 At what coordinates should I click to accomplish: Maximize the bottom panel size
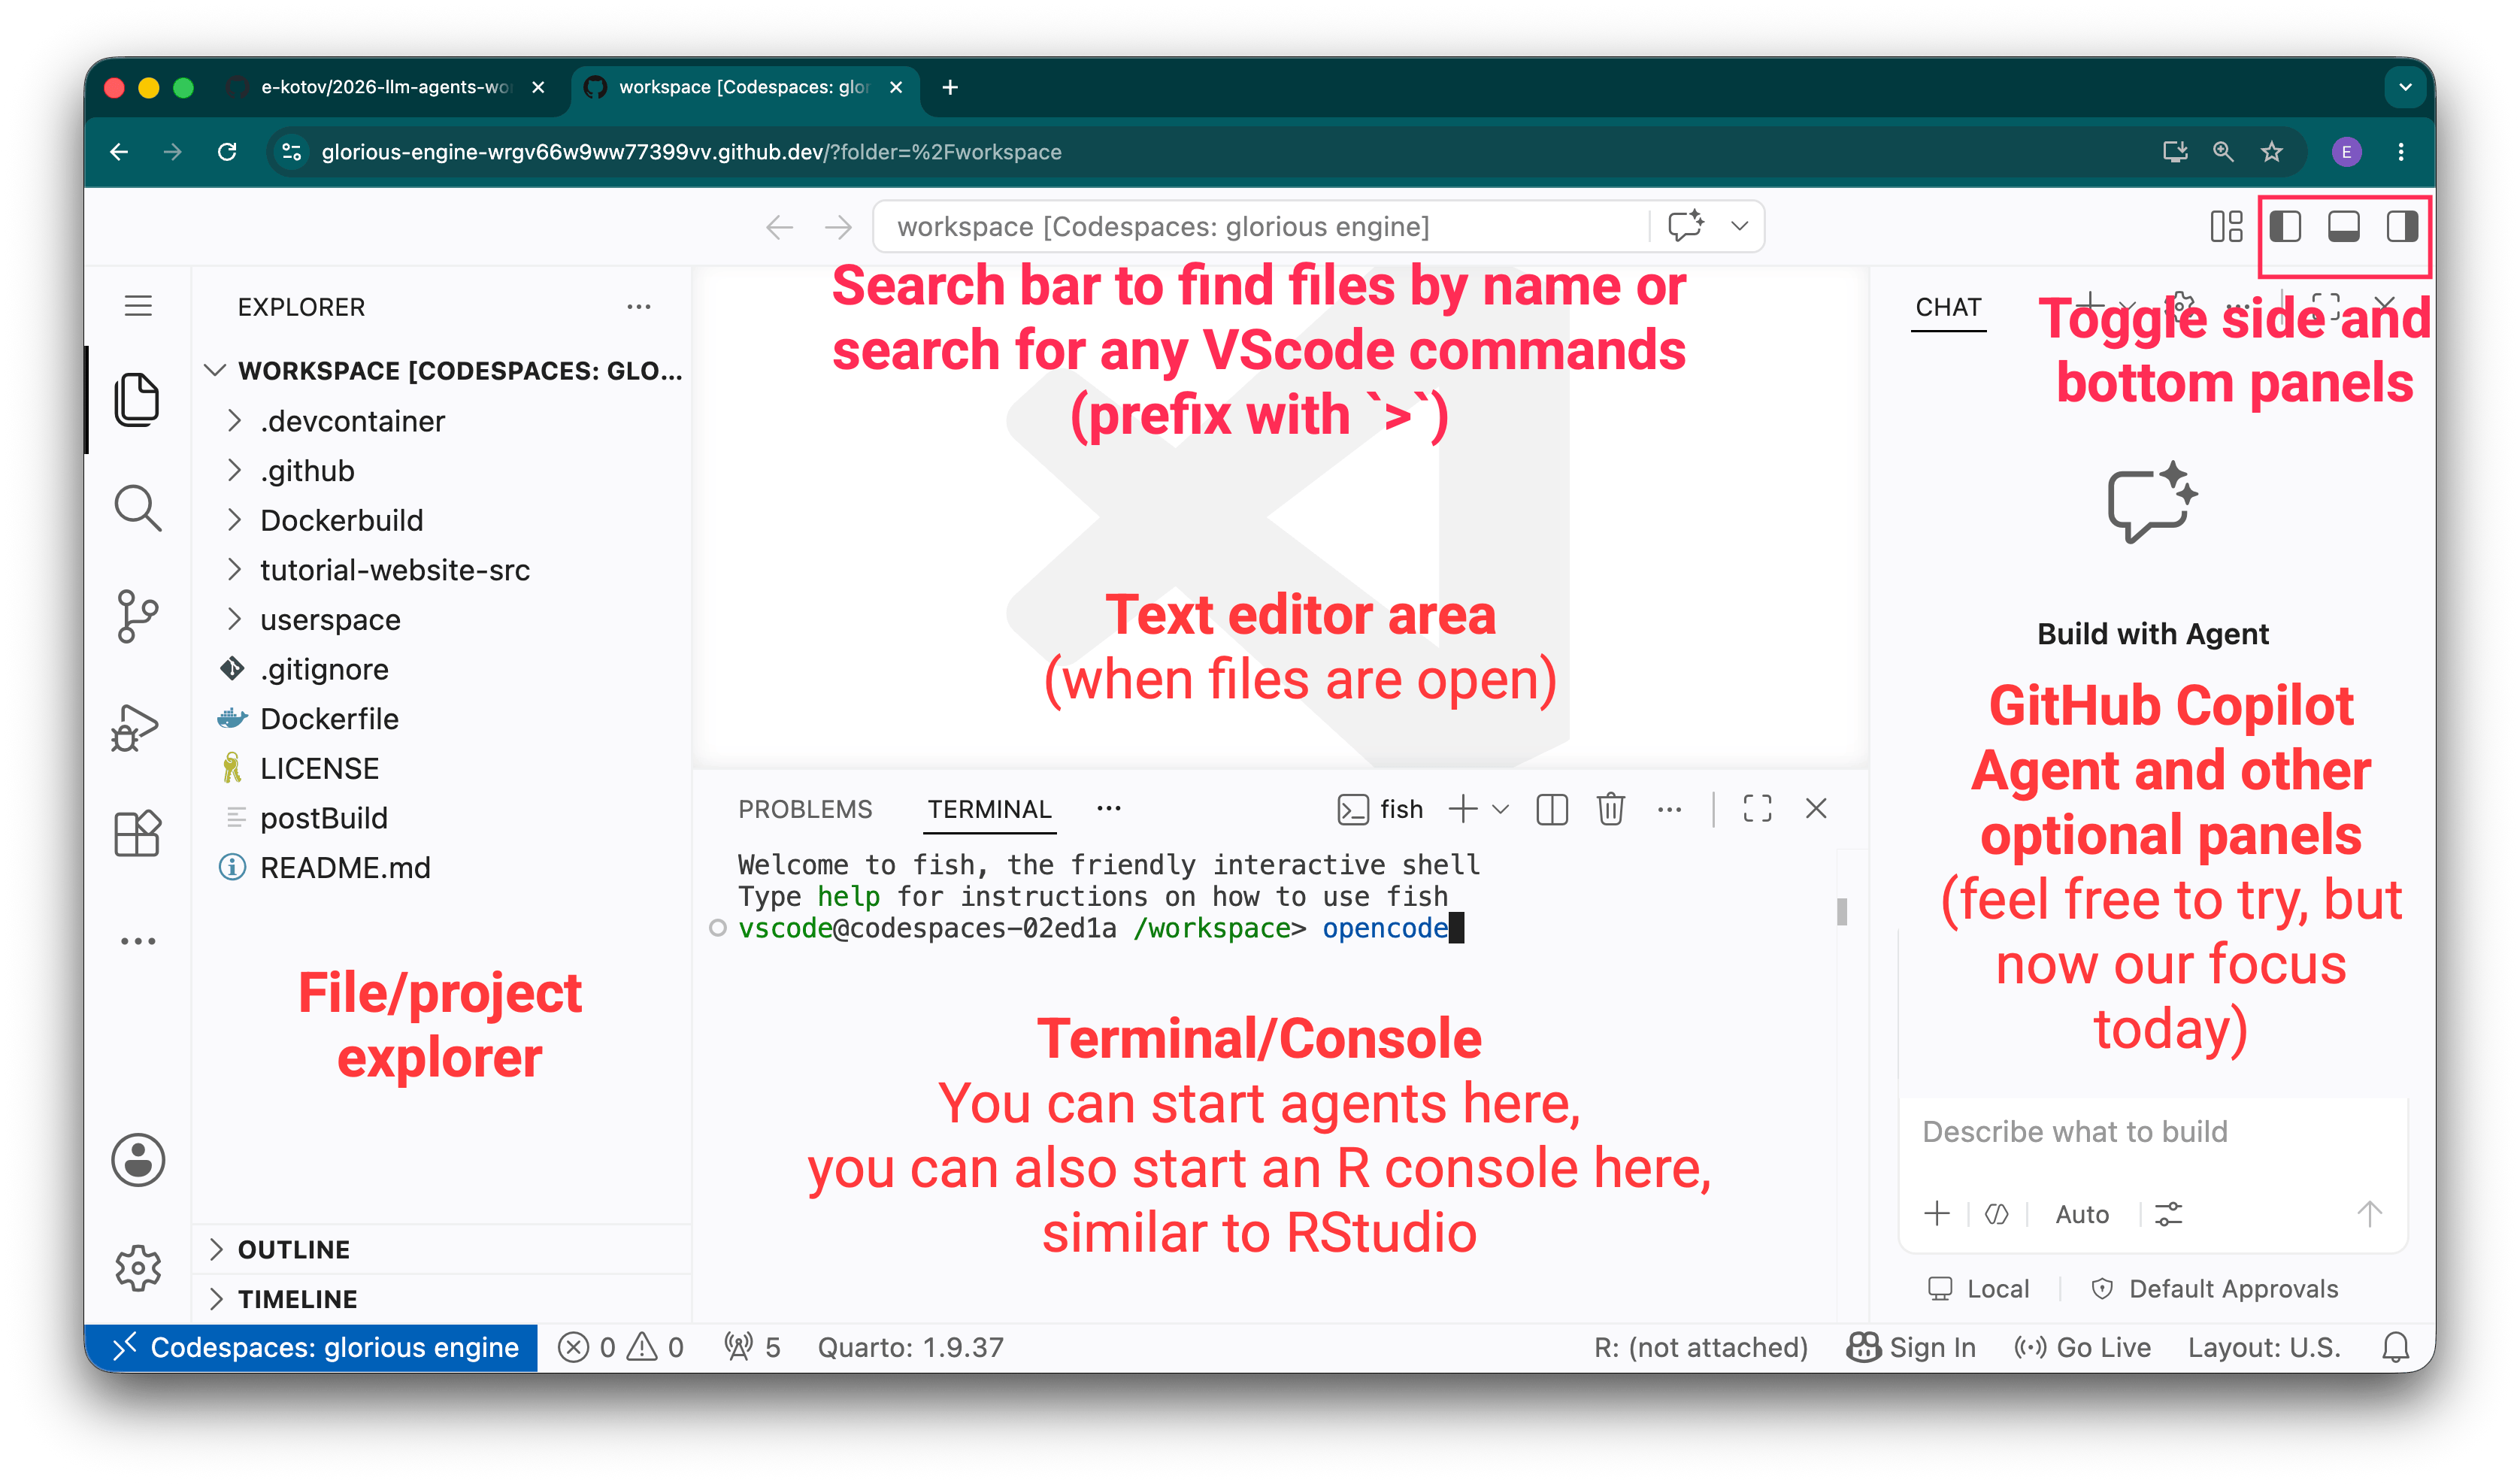click(x=1757, y=808)
